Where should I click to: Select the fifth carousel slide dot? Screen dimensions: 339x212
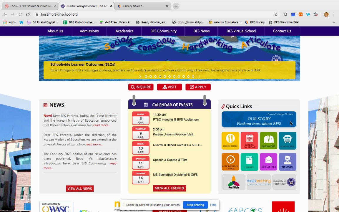(165, 77)
